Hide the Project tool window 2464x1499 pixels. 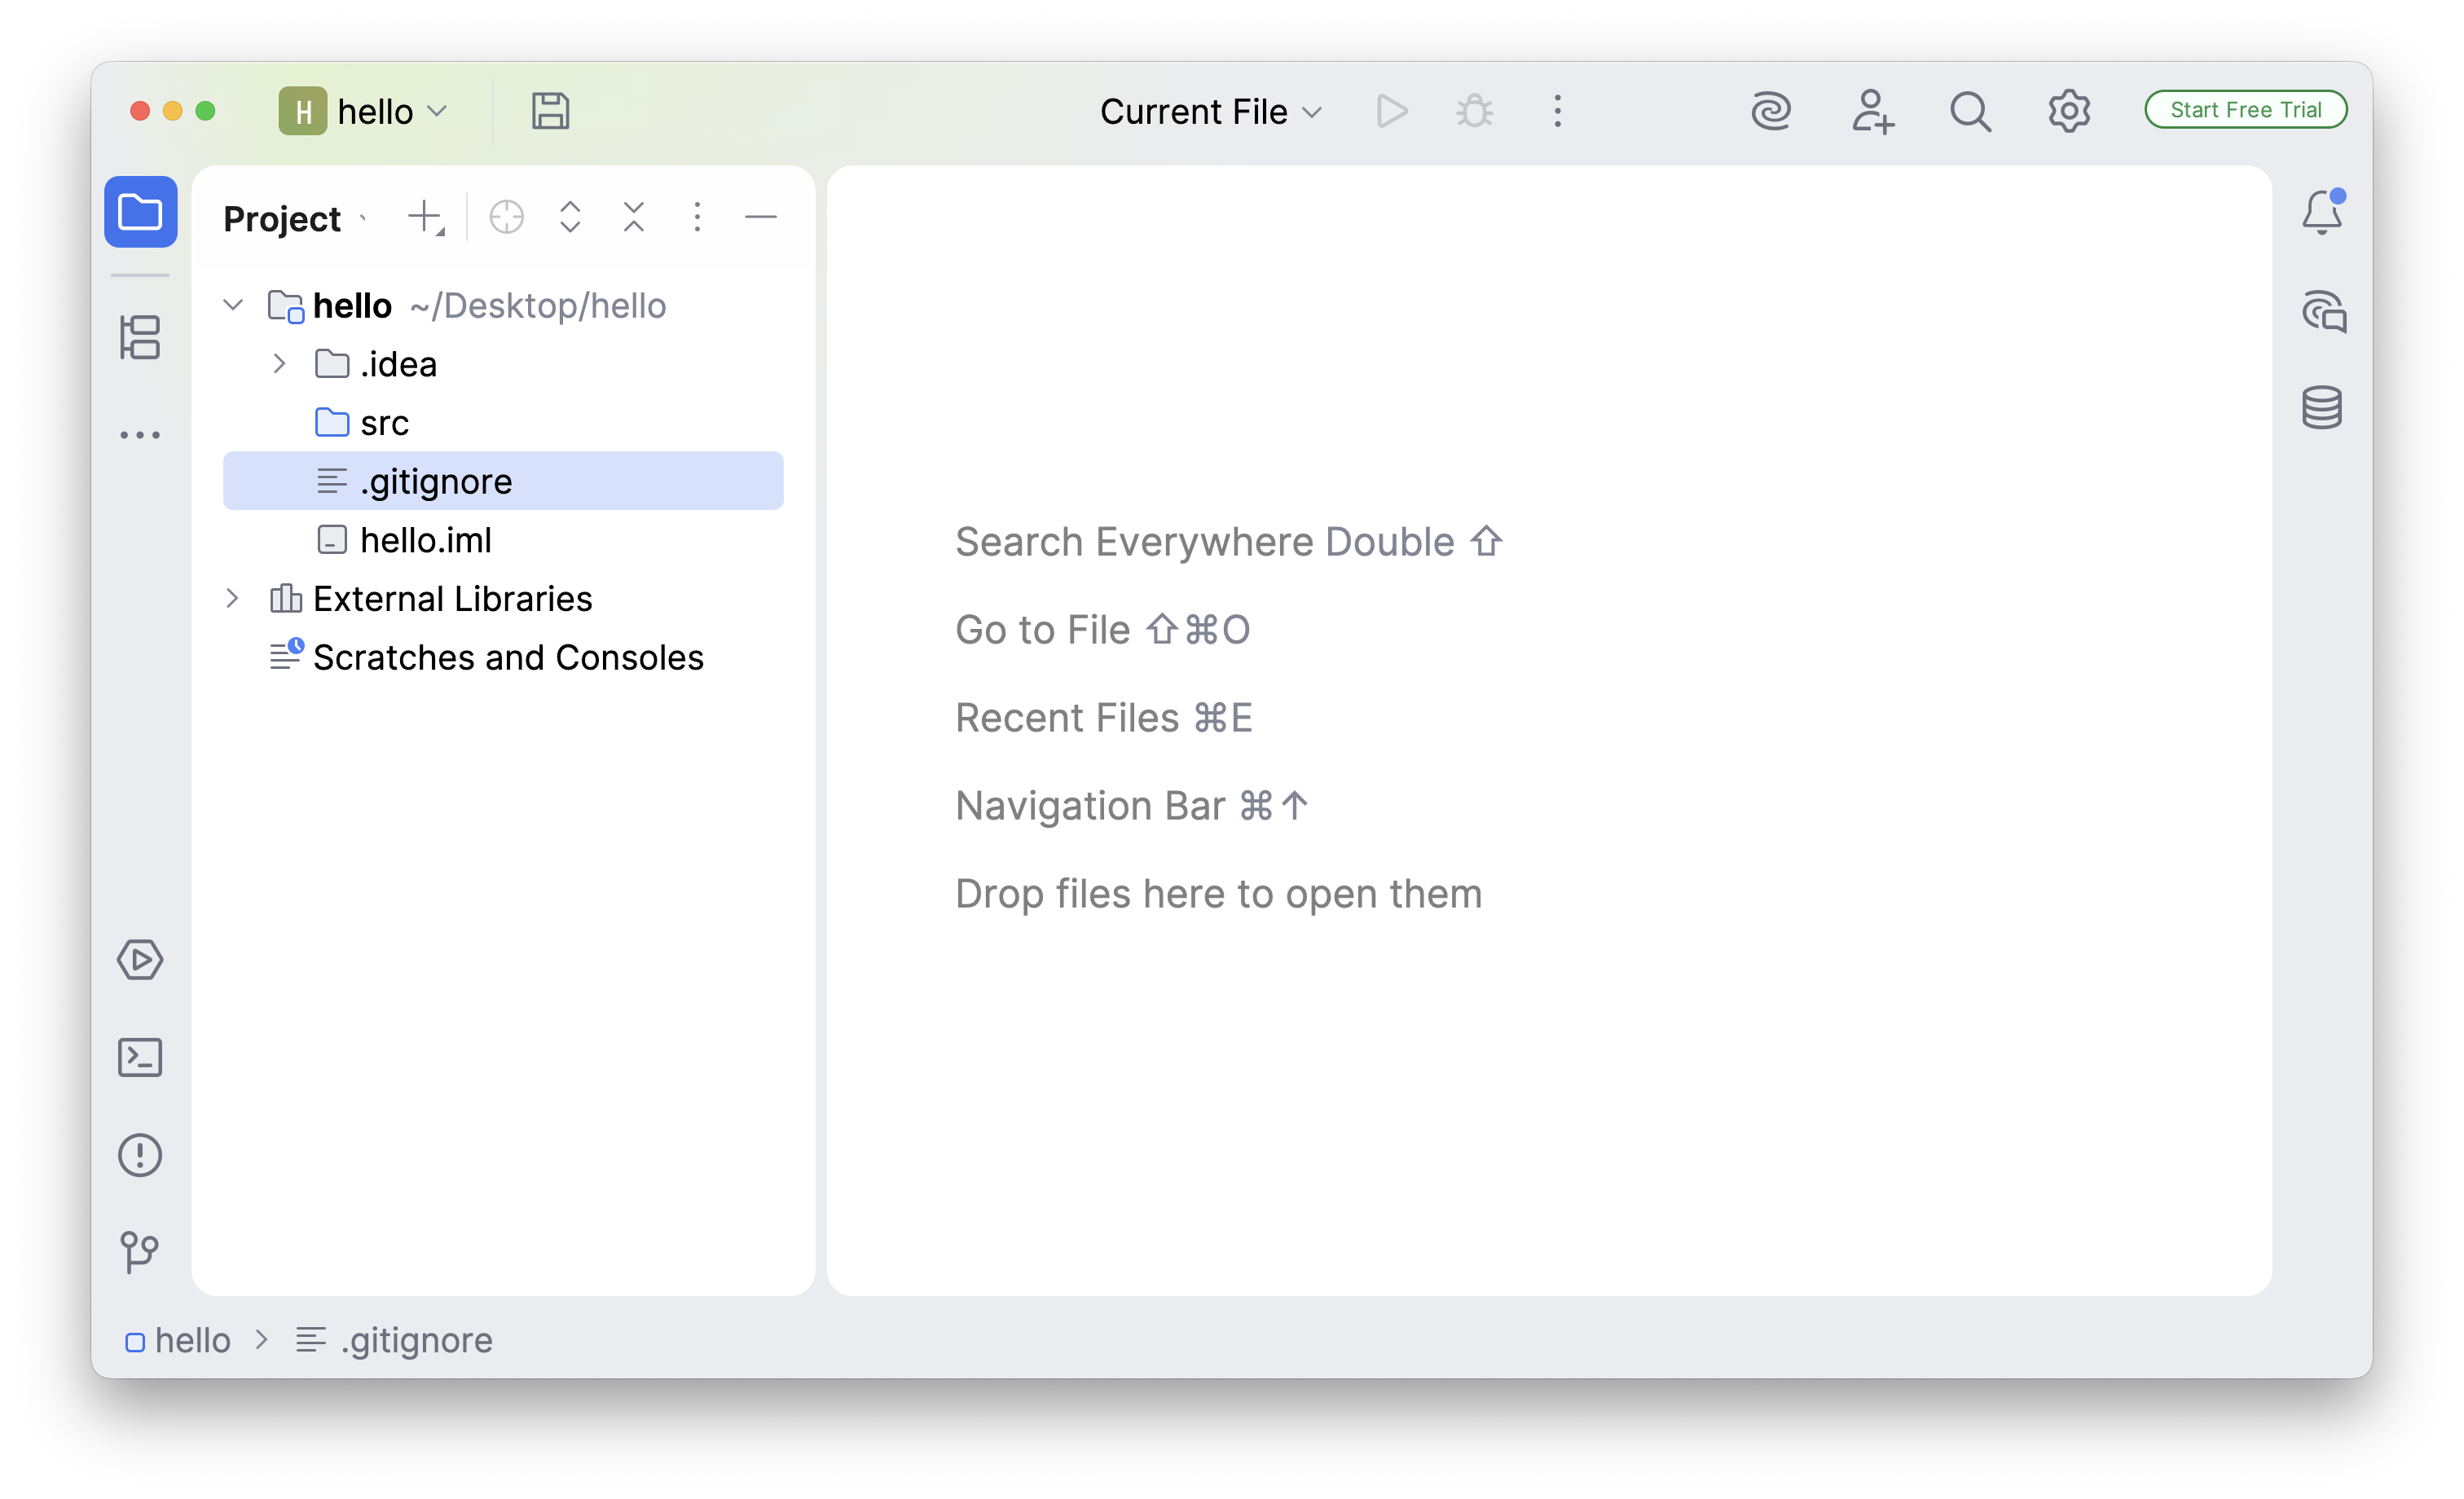pyautogui.click(x=761, y=217)
